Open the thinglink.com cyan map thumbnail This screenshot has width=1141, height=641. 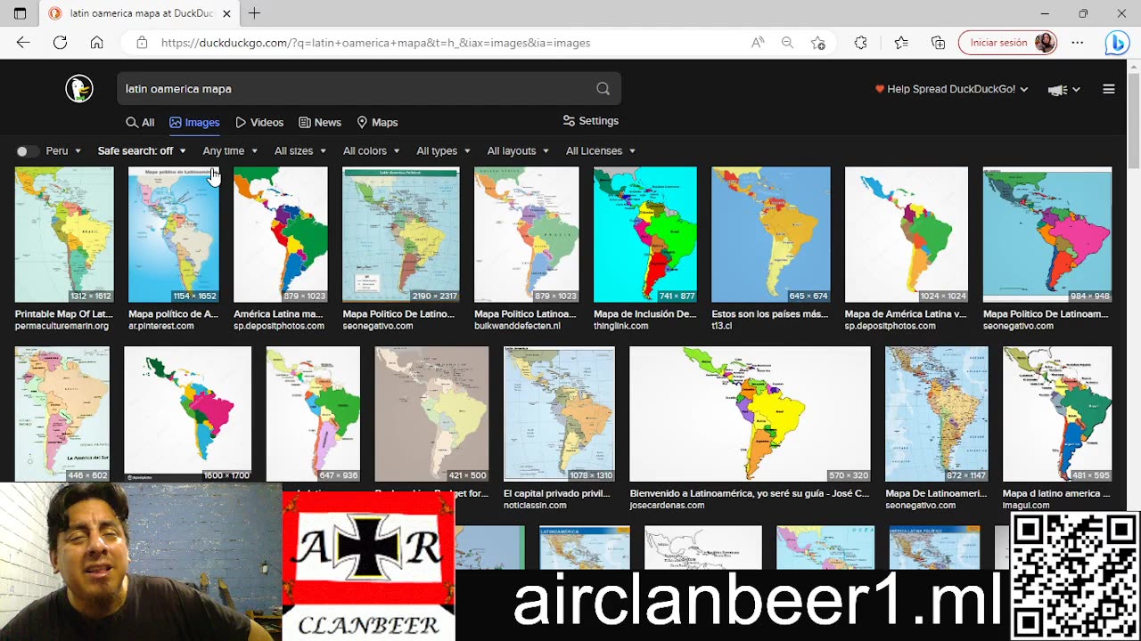(x=645, y=235)
